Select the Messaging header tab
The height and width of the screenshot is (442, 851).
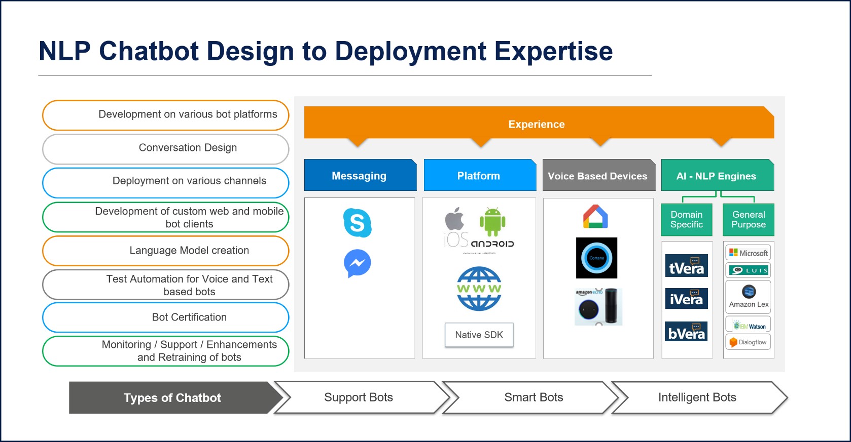[360, 176]
